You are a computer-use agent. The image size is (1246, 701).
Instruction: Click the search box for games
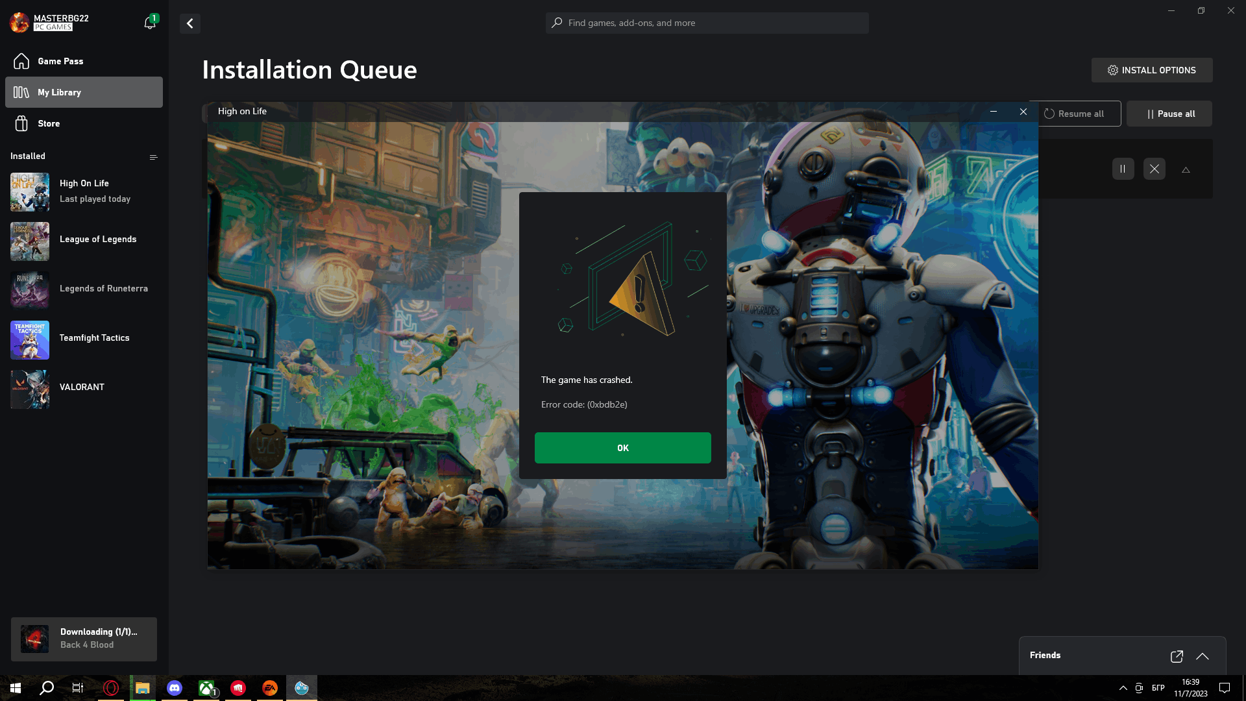(707, 23)
